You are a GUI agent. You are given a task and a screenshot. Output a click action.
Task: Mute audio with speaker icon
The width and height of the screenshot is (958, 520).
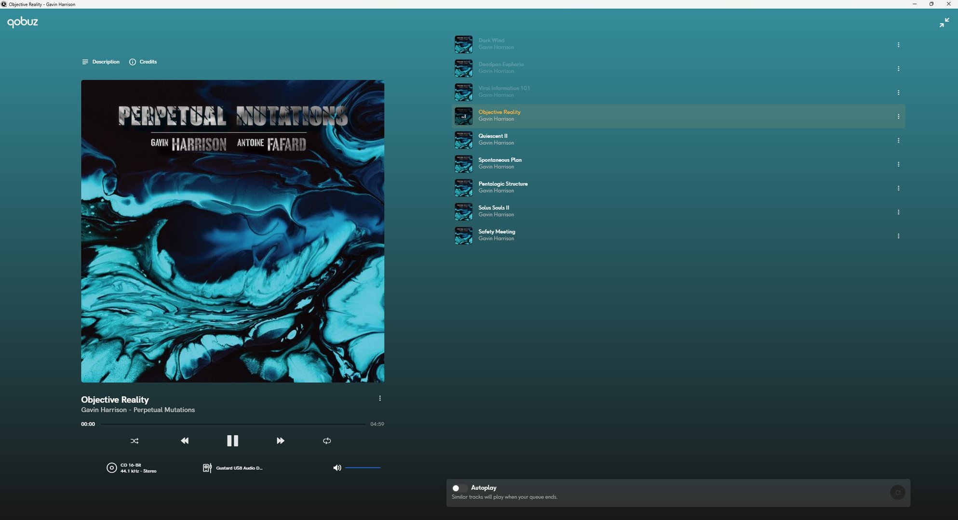(337, 468)
